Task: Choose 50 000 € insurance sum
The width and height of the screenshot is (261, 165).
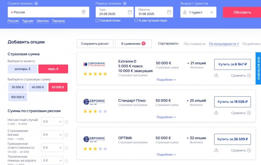Action: (58, 87)
